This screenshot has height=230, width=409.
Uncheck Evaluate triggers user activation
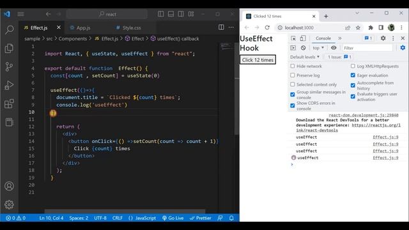(x=353, y=96)
